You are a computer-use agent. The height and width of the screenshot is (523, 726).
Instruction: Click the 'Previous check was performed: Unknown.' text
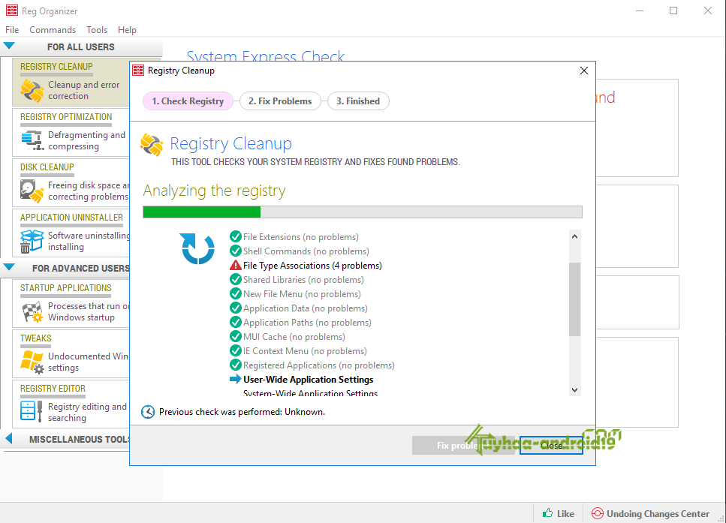tap(243, 411)
